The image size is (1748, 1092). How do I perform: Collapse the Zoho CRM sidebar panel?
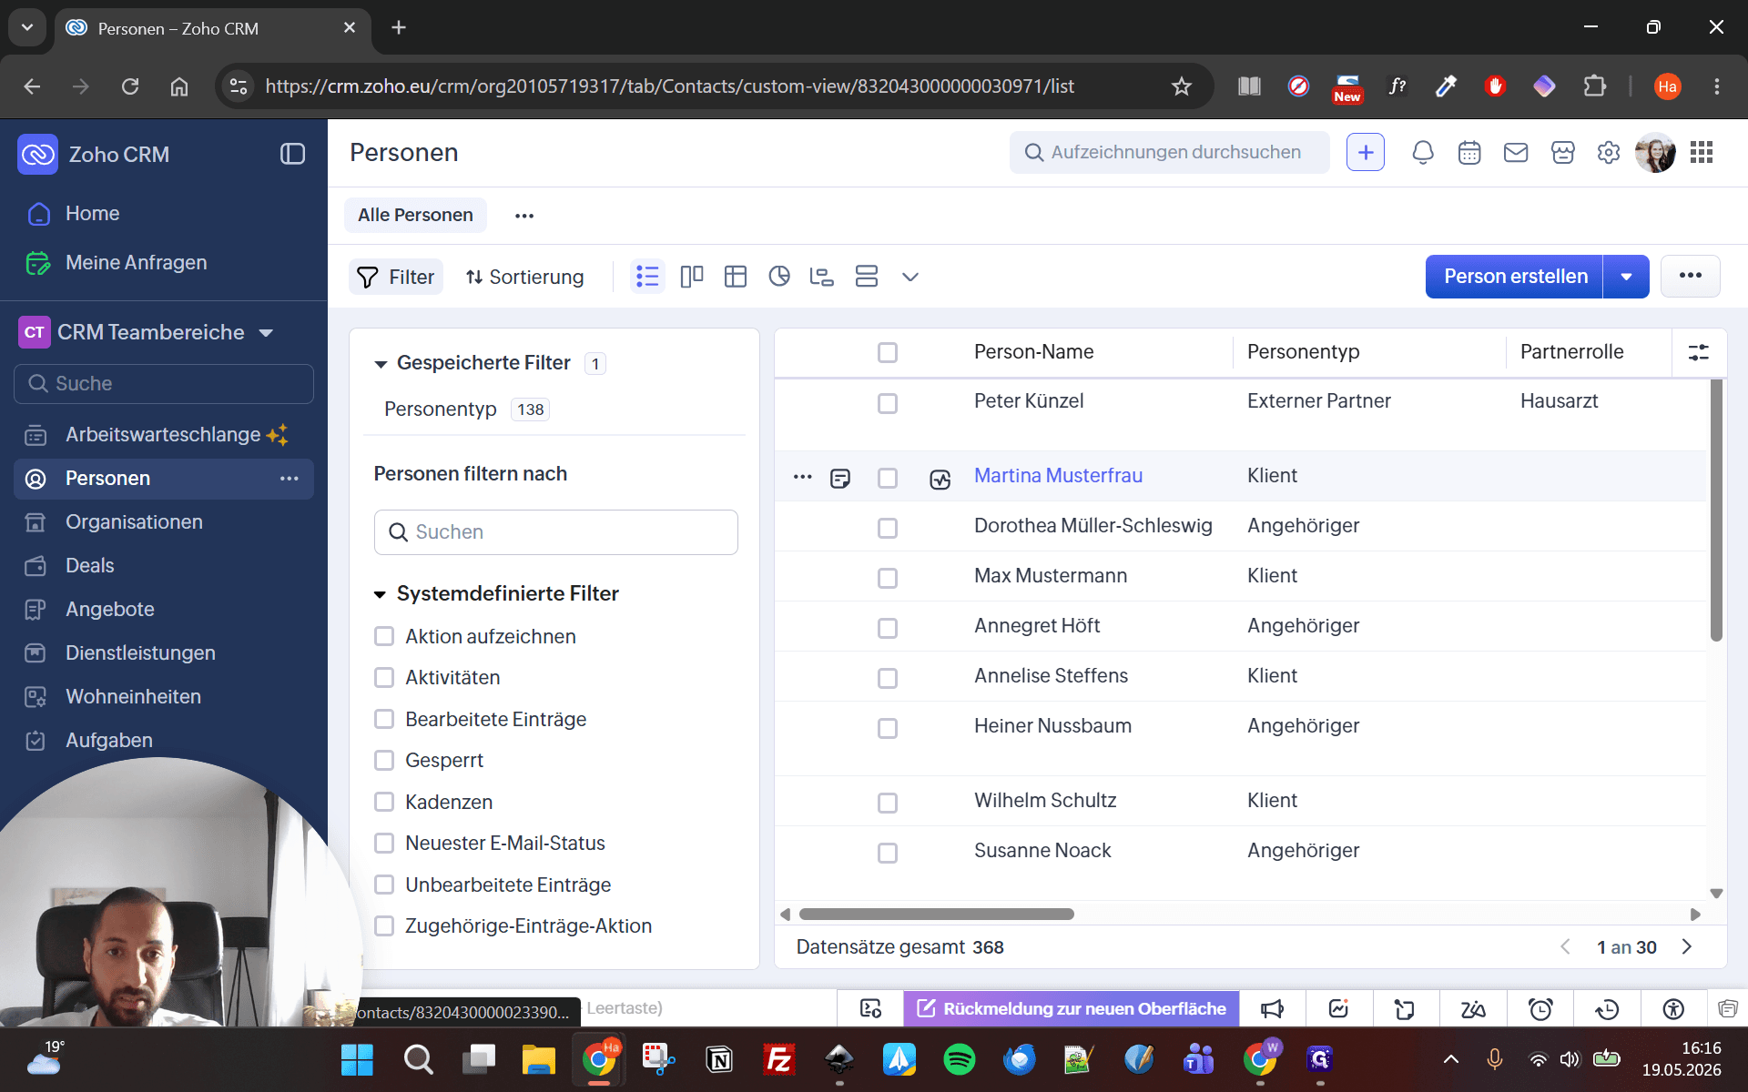click(x=292, y=154)
